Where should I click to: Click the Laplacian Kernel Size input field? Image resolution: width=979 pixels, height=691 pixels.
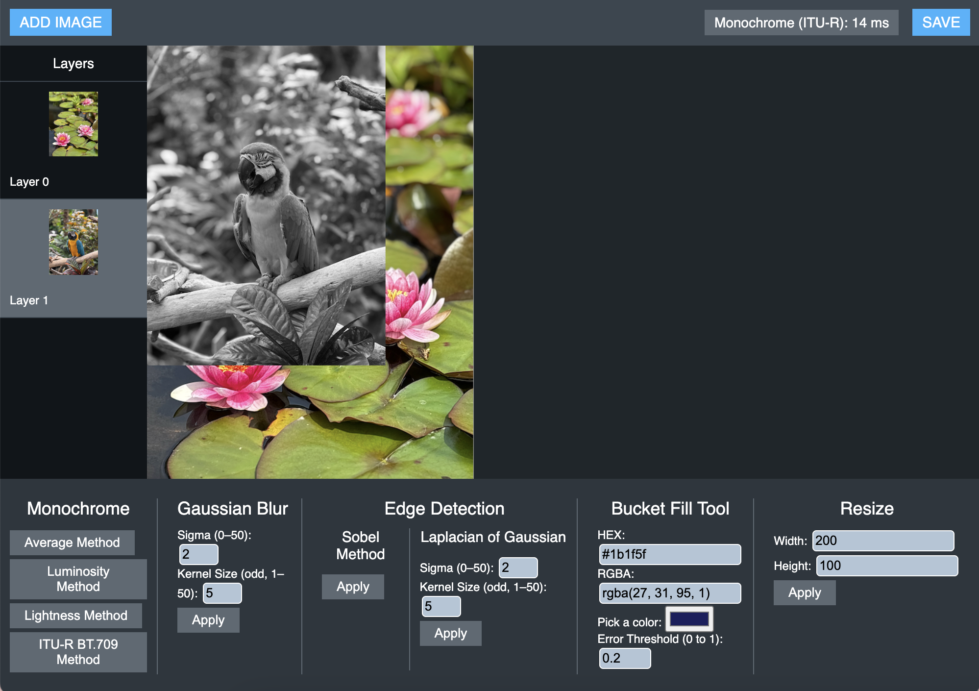click(x=441, y=606)
